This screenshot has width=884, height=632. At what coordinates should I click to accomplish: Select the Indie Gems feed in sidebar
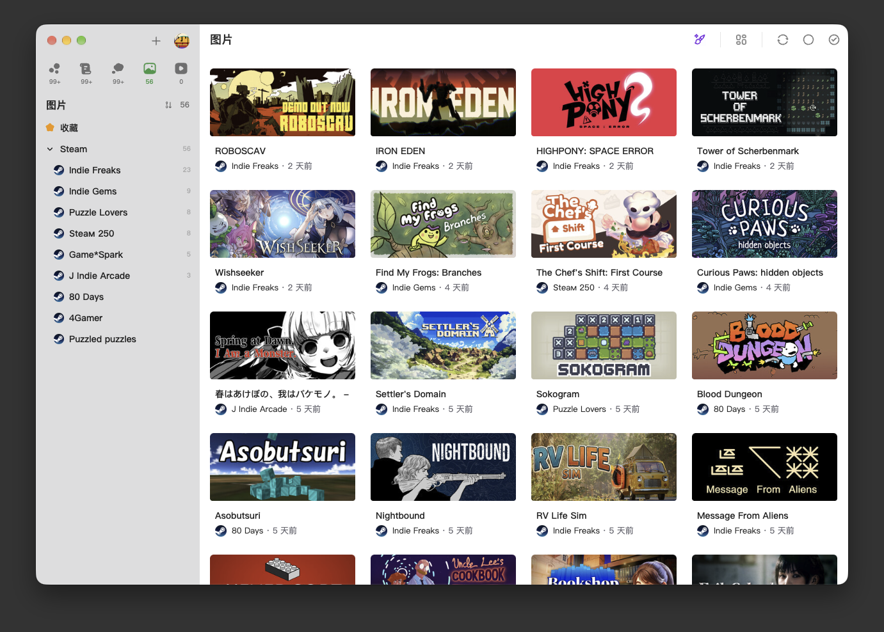tap(118, 191)
